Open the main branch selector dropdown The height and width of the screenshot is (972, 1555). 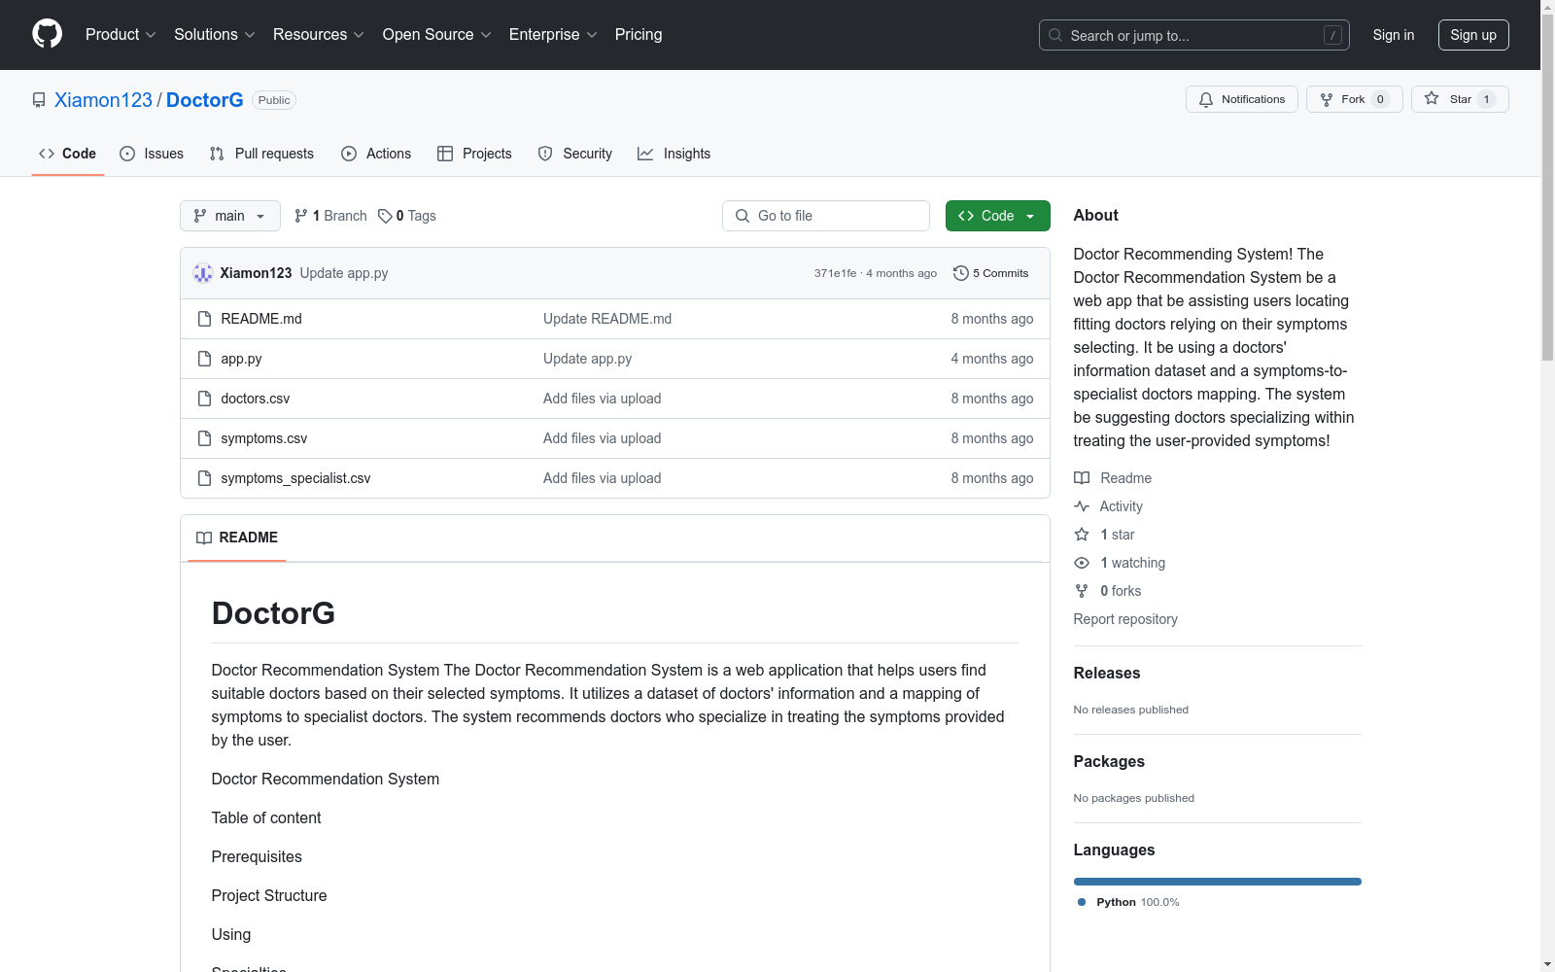(230, 216)
